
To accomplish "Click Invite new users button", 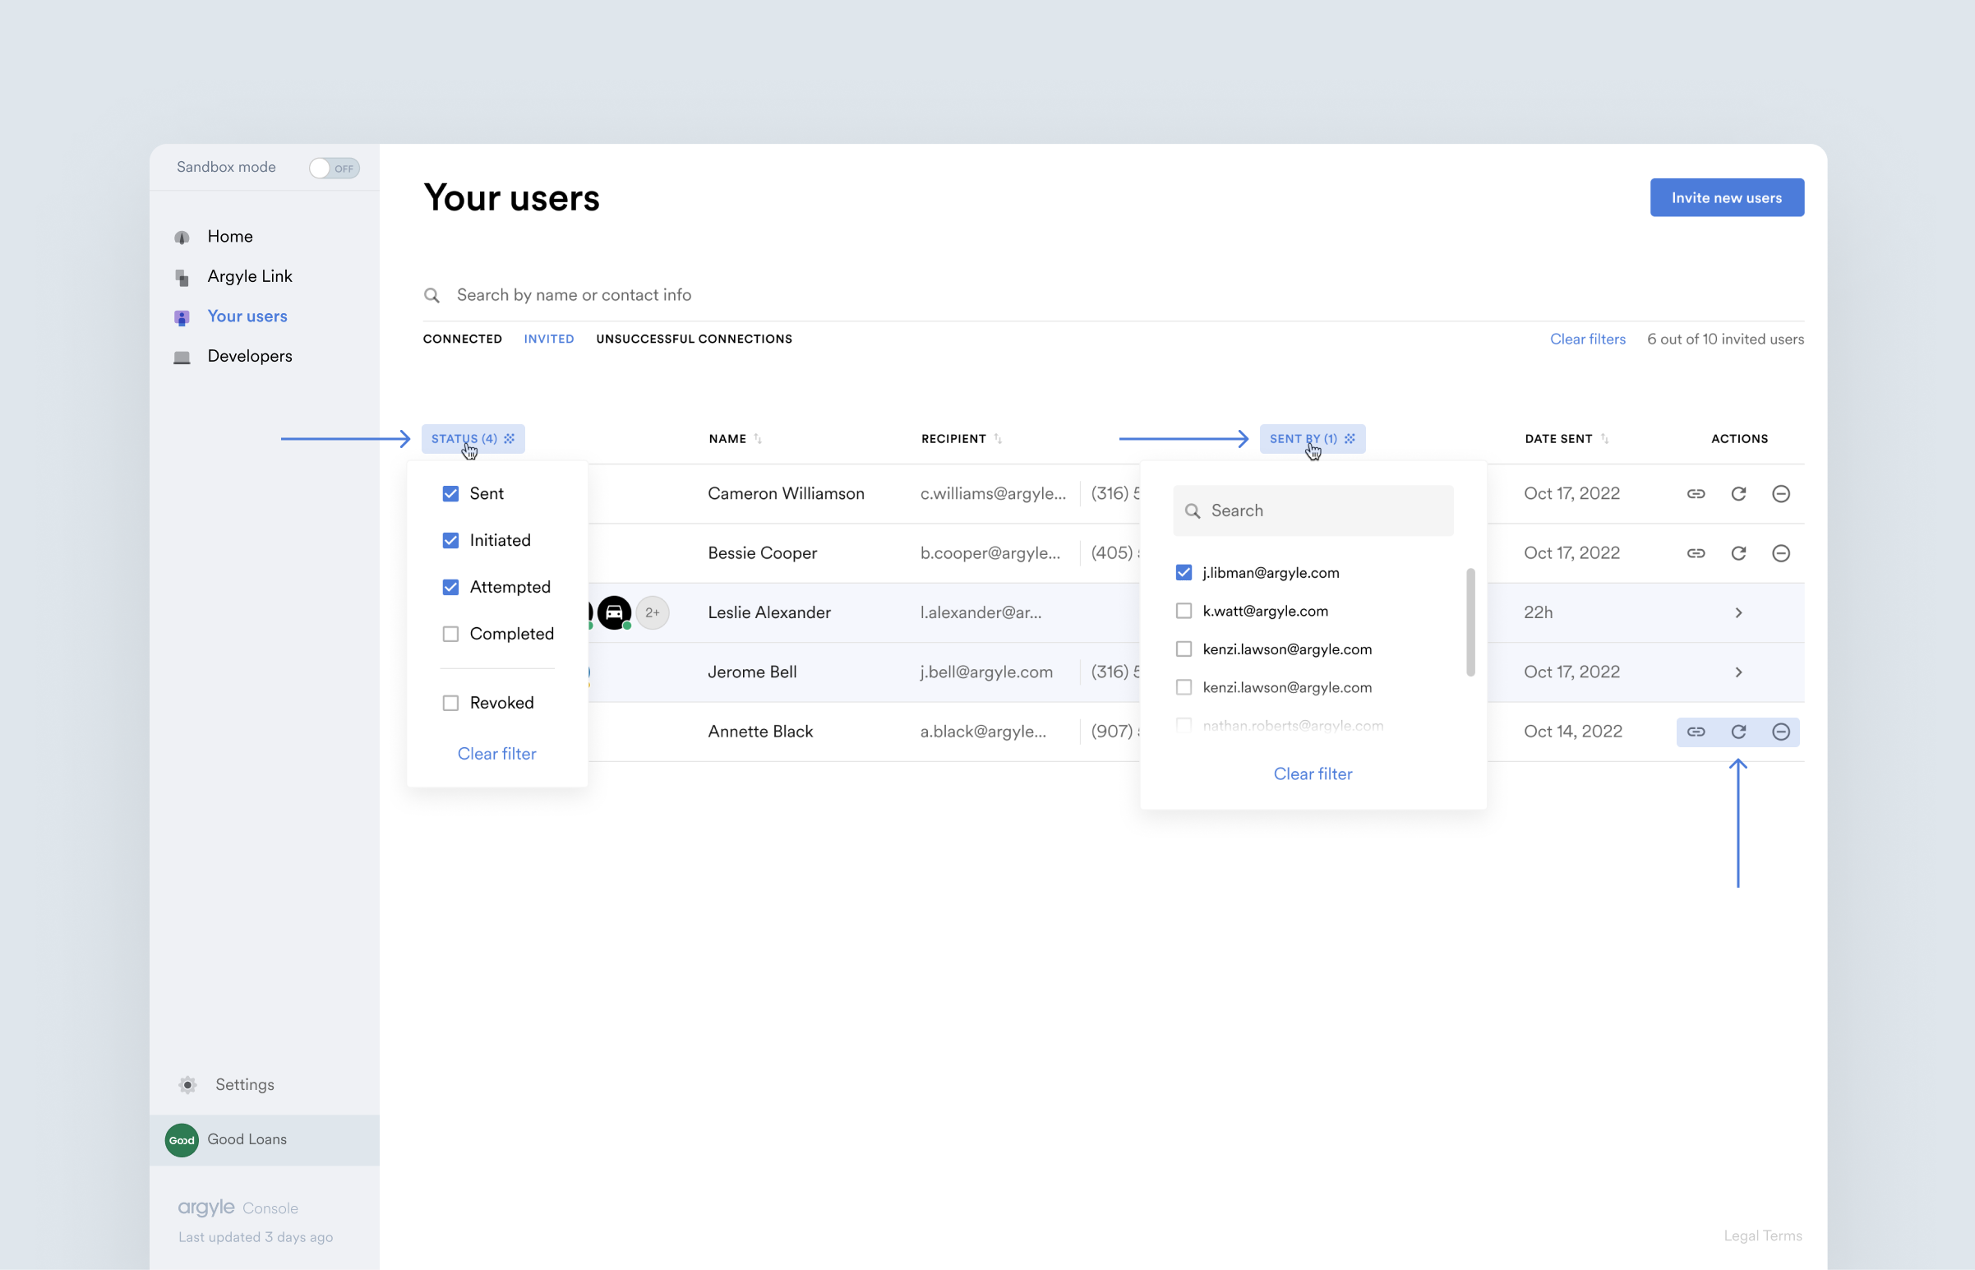I will (x=1726, y=198).
